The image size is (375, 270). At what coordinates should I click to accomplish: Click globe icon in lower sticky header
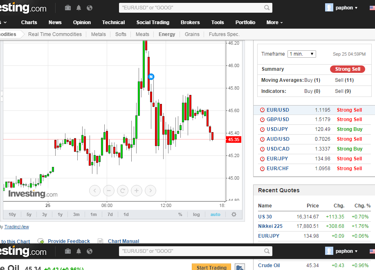(x=90, y=251)
